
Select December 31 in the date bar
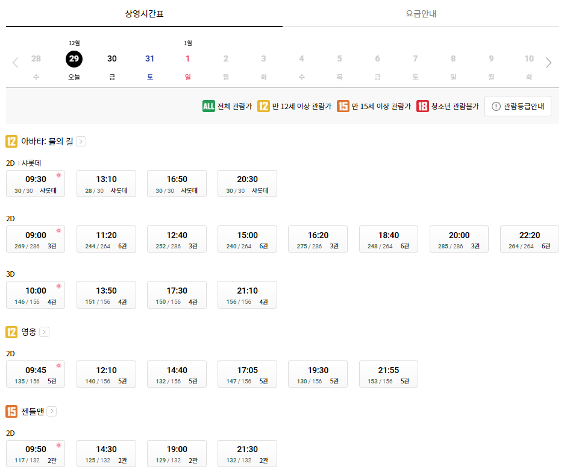(x=149, y=59)
